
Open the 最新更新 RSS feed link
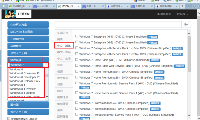[164, 14]
